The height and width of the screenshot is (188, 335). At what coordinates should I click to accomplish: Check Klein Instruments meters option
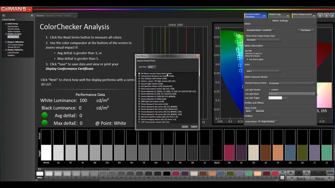tap(139, 89)
